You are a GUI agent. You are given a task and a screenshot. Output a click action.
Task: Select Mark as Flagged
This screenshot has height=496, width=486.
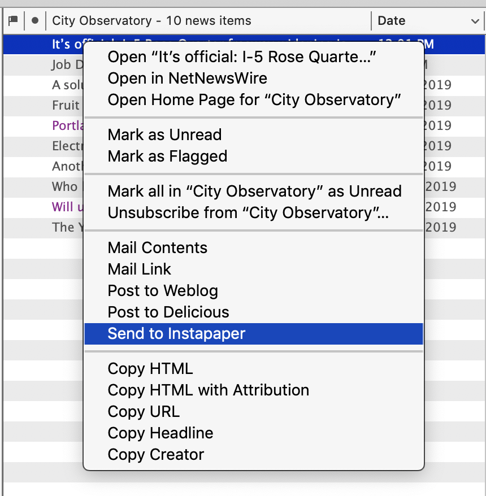click(253, 156)
